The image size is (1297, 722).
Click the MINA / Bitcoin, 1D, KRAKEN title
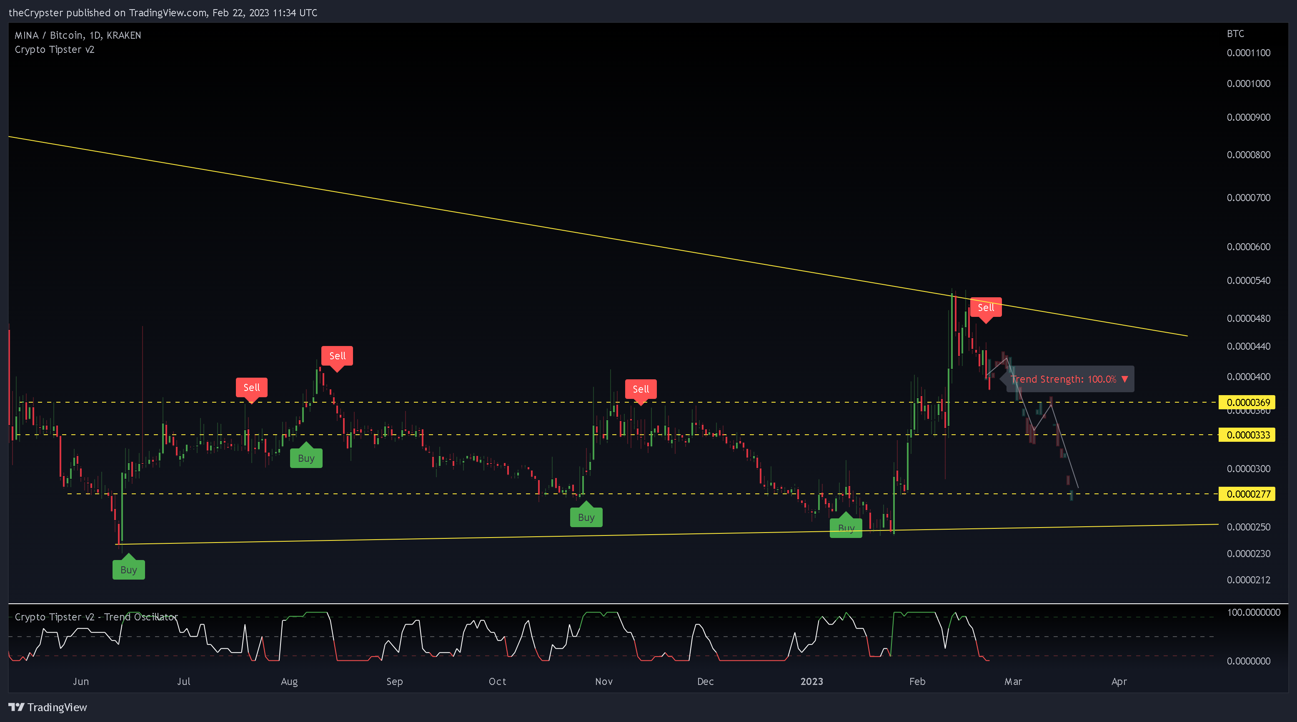pos(78,35)
